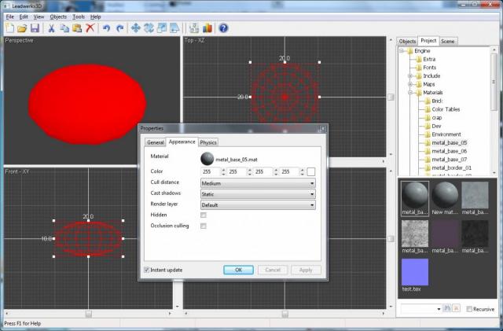Click the Cancel button
The height and width of the screenshot is (331, 503).
coord(272,270)
